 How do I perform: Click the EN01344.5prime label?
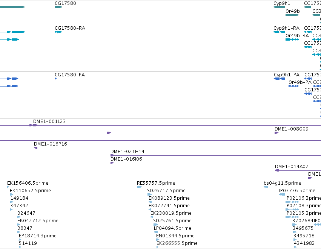(x=175, y=236)
